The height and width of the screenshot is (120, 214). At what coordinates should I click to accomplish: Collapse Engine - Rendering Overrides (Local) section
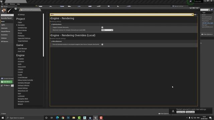coord(50,35)
